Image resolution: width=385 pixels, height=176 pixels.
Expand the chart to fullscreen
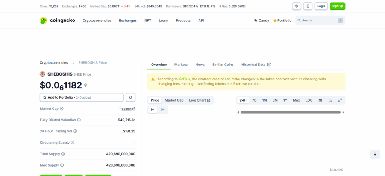pyautogui.click(x=340, y=100)
